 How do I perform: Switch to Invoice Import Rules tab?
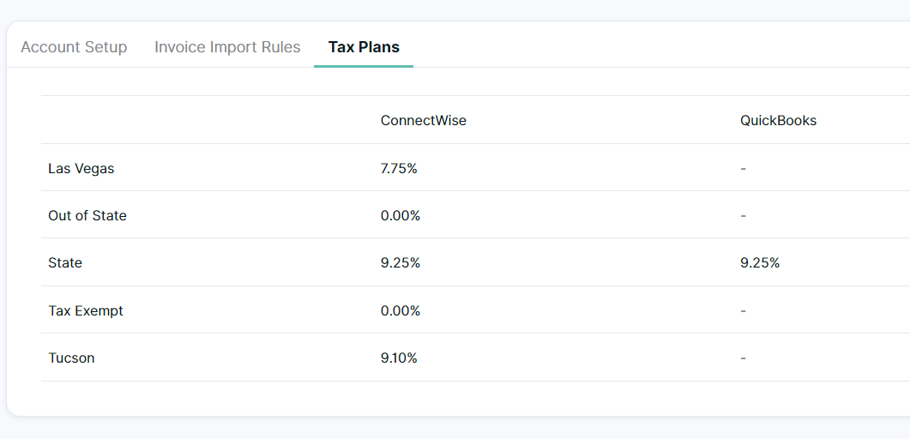click(x=227, y=47)
